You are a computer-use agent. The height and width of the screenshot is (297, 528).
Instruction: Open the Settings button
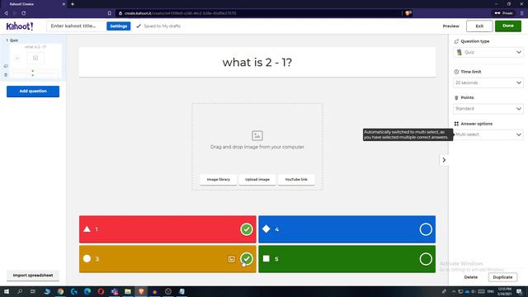(x=119, y=26)
